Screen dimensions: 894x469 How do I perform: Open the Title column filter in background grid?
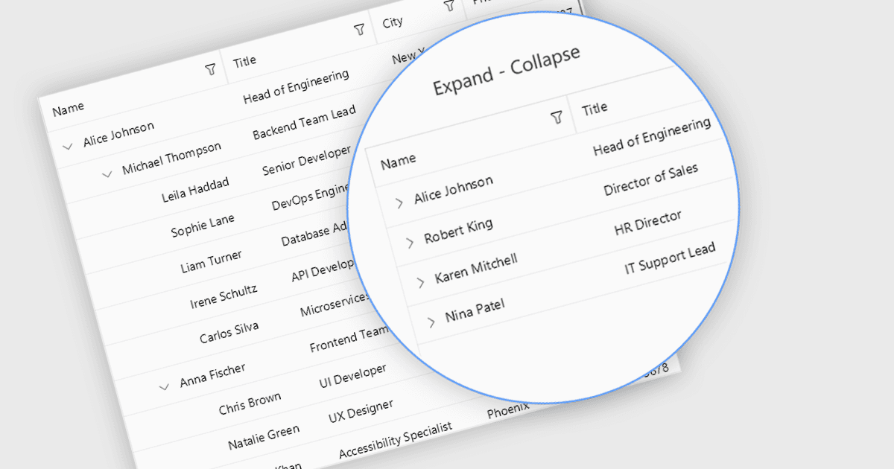click(x=360, y=30)
